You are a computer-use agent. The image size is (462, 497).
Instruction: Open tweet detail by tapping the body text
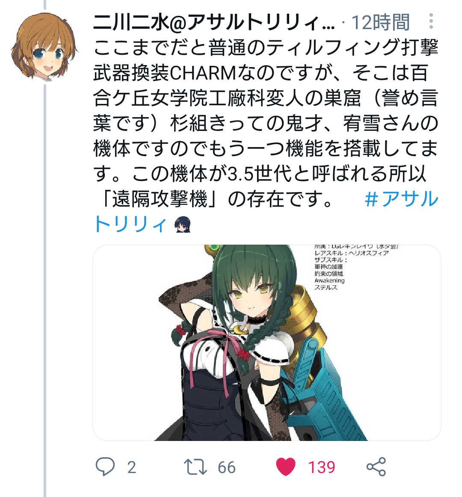(x=266, y=123)
